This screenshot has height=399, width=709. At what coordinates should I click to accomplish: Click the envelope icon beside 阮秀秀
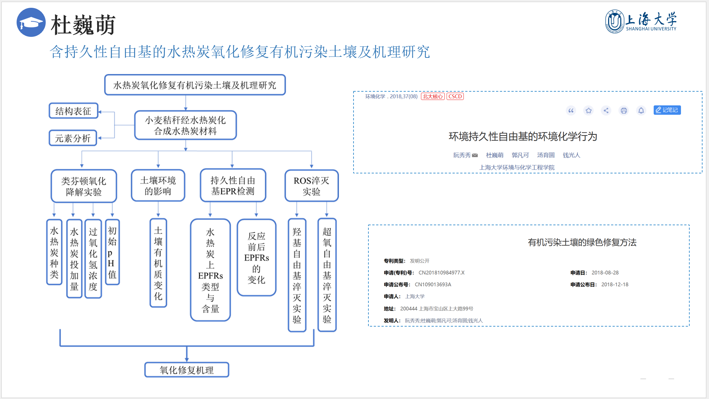475,155
